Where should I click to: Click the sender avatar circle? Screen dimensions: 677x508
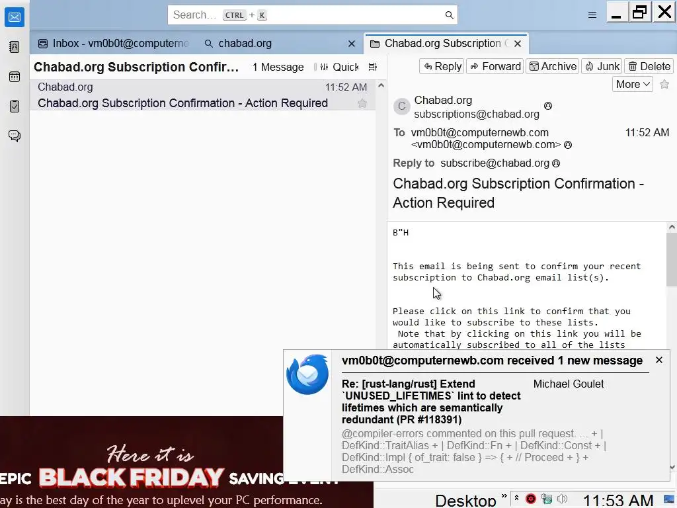pyautogui.click(x=401, y=106)
